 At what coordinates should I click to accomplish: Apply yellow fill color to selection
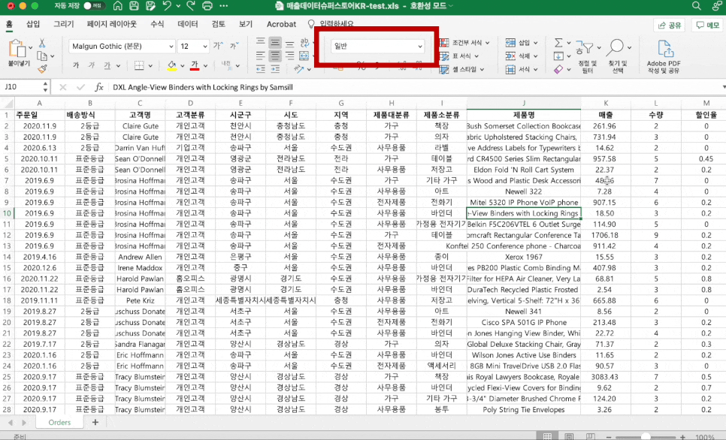click(171, 66)
